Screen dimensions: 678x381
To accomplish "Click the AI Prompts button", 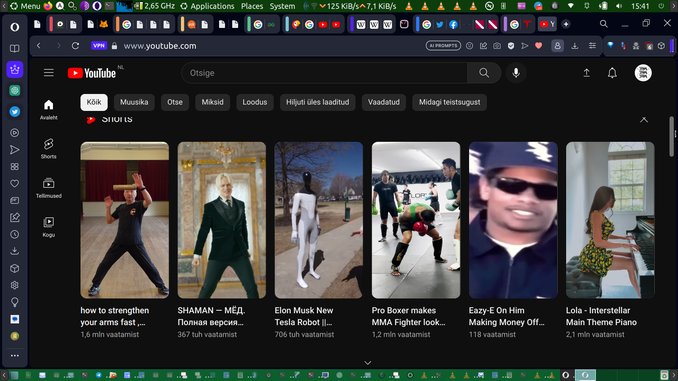I will click(443, 46).
